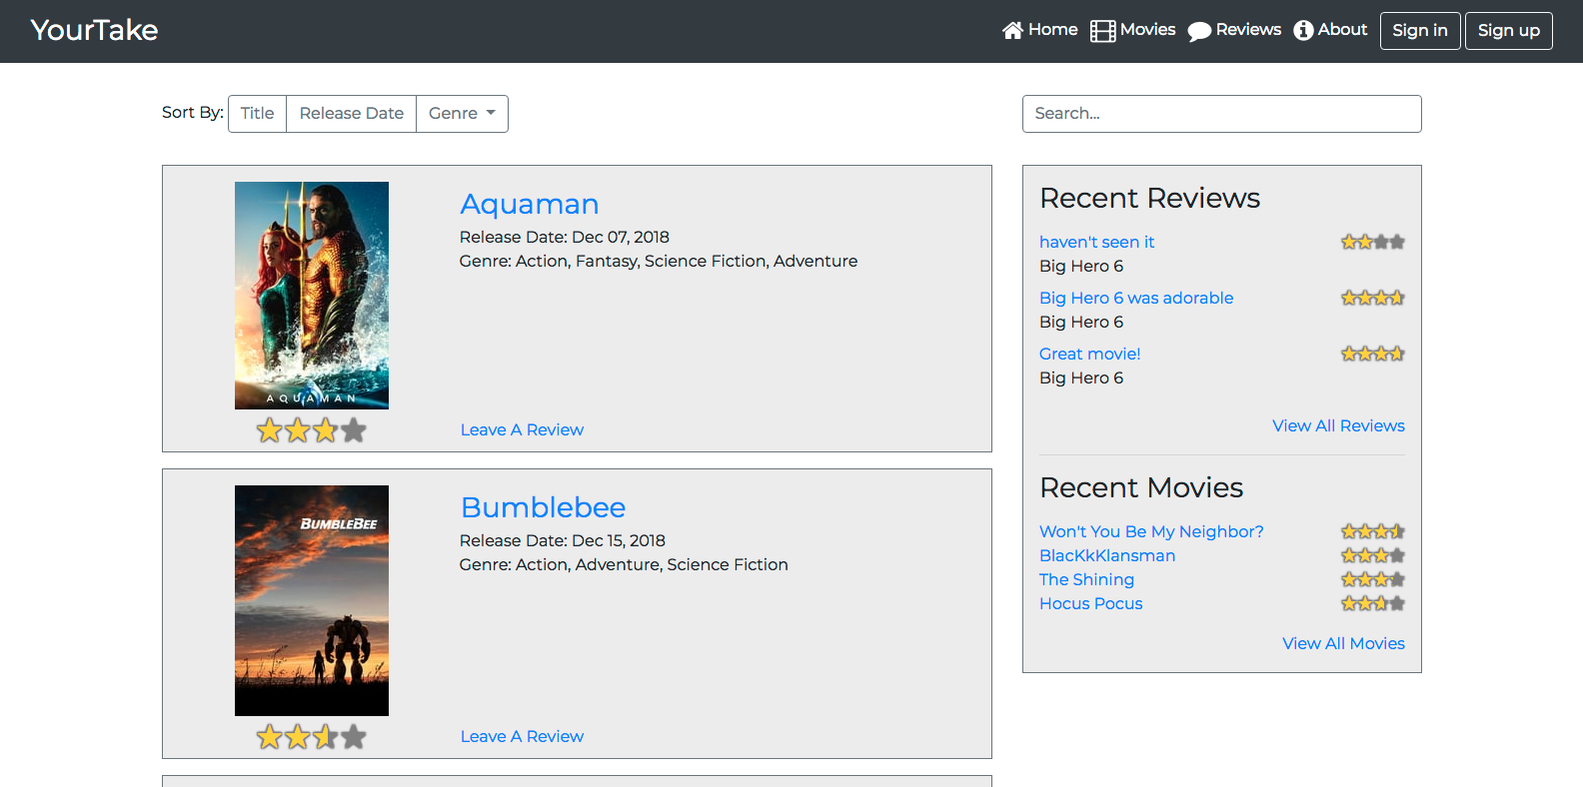This screenshot has width=1583, height=787.
Task: Click Bumblebee's star rating below the poster
Action: [312, 737]
